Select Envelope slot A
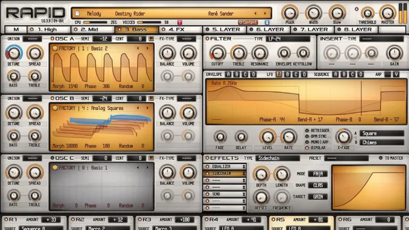The image size is (409, 230). point(228,74)
